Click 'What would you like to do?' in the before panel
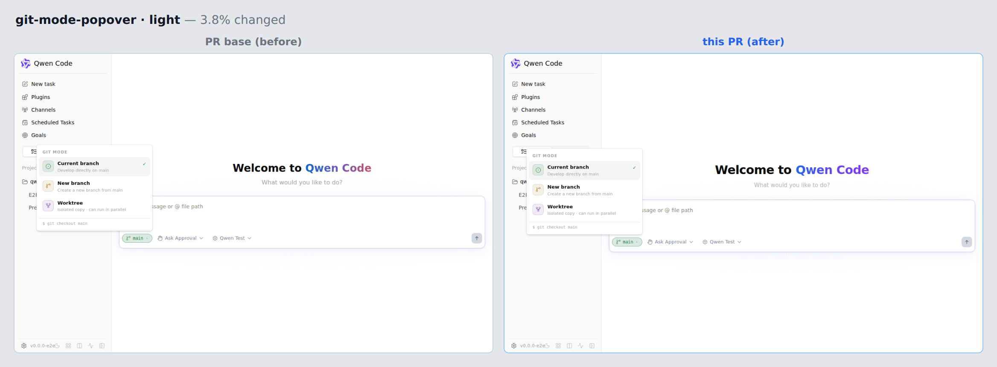Screen dimensions: 997x367 (302, 182)
